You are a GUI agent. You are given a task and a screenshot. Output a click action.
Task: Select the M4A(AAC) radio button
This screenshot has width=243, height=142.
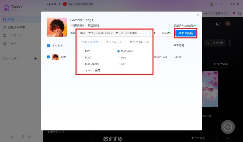pos(118,51)
